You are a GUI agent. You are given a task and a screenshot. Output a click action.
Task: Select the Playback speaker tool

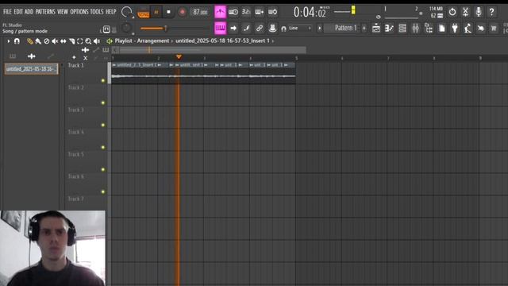tap(97, 41)
